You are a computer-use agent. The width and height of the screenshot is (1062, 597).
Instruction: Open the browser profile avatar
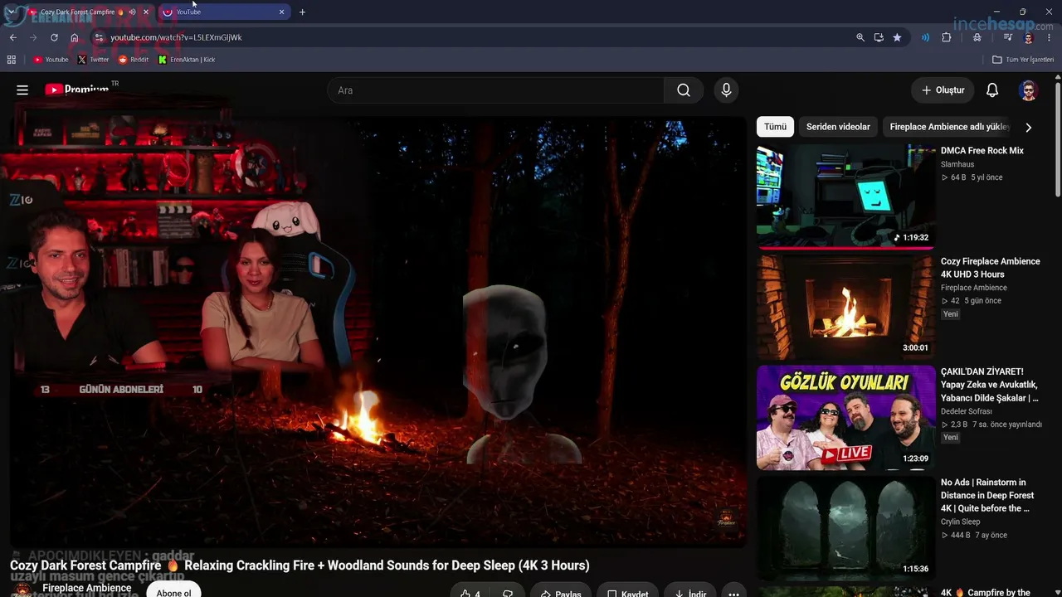click(1029, 37)
